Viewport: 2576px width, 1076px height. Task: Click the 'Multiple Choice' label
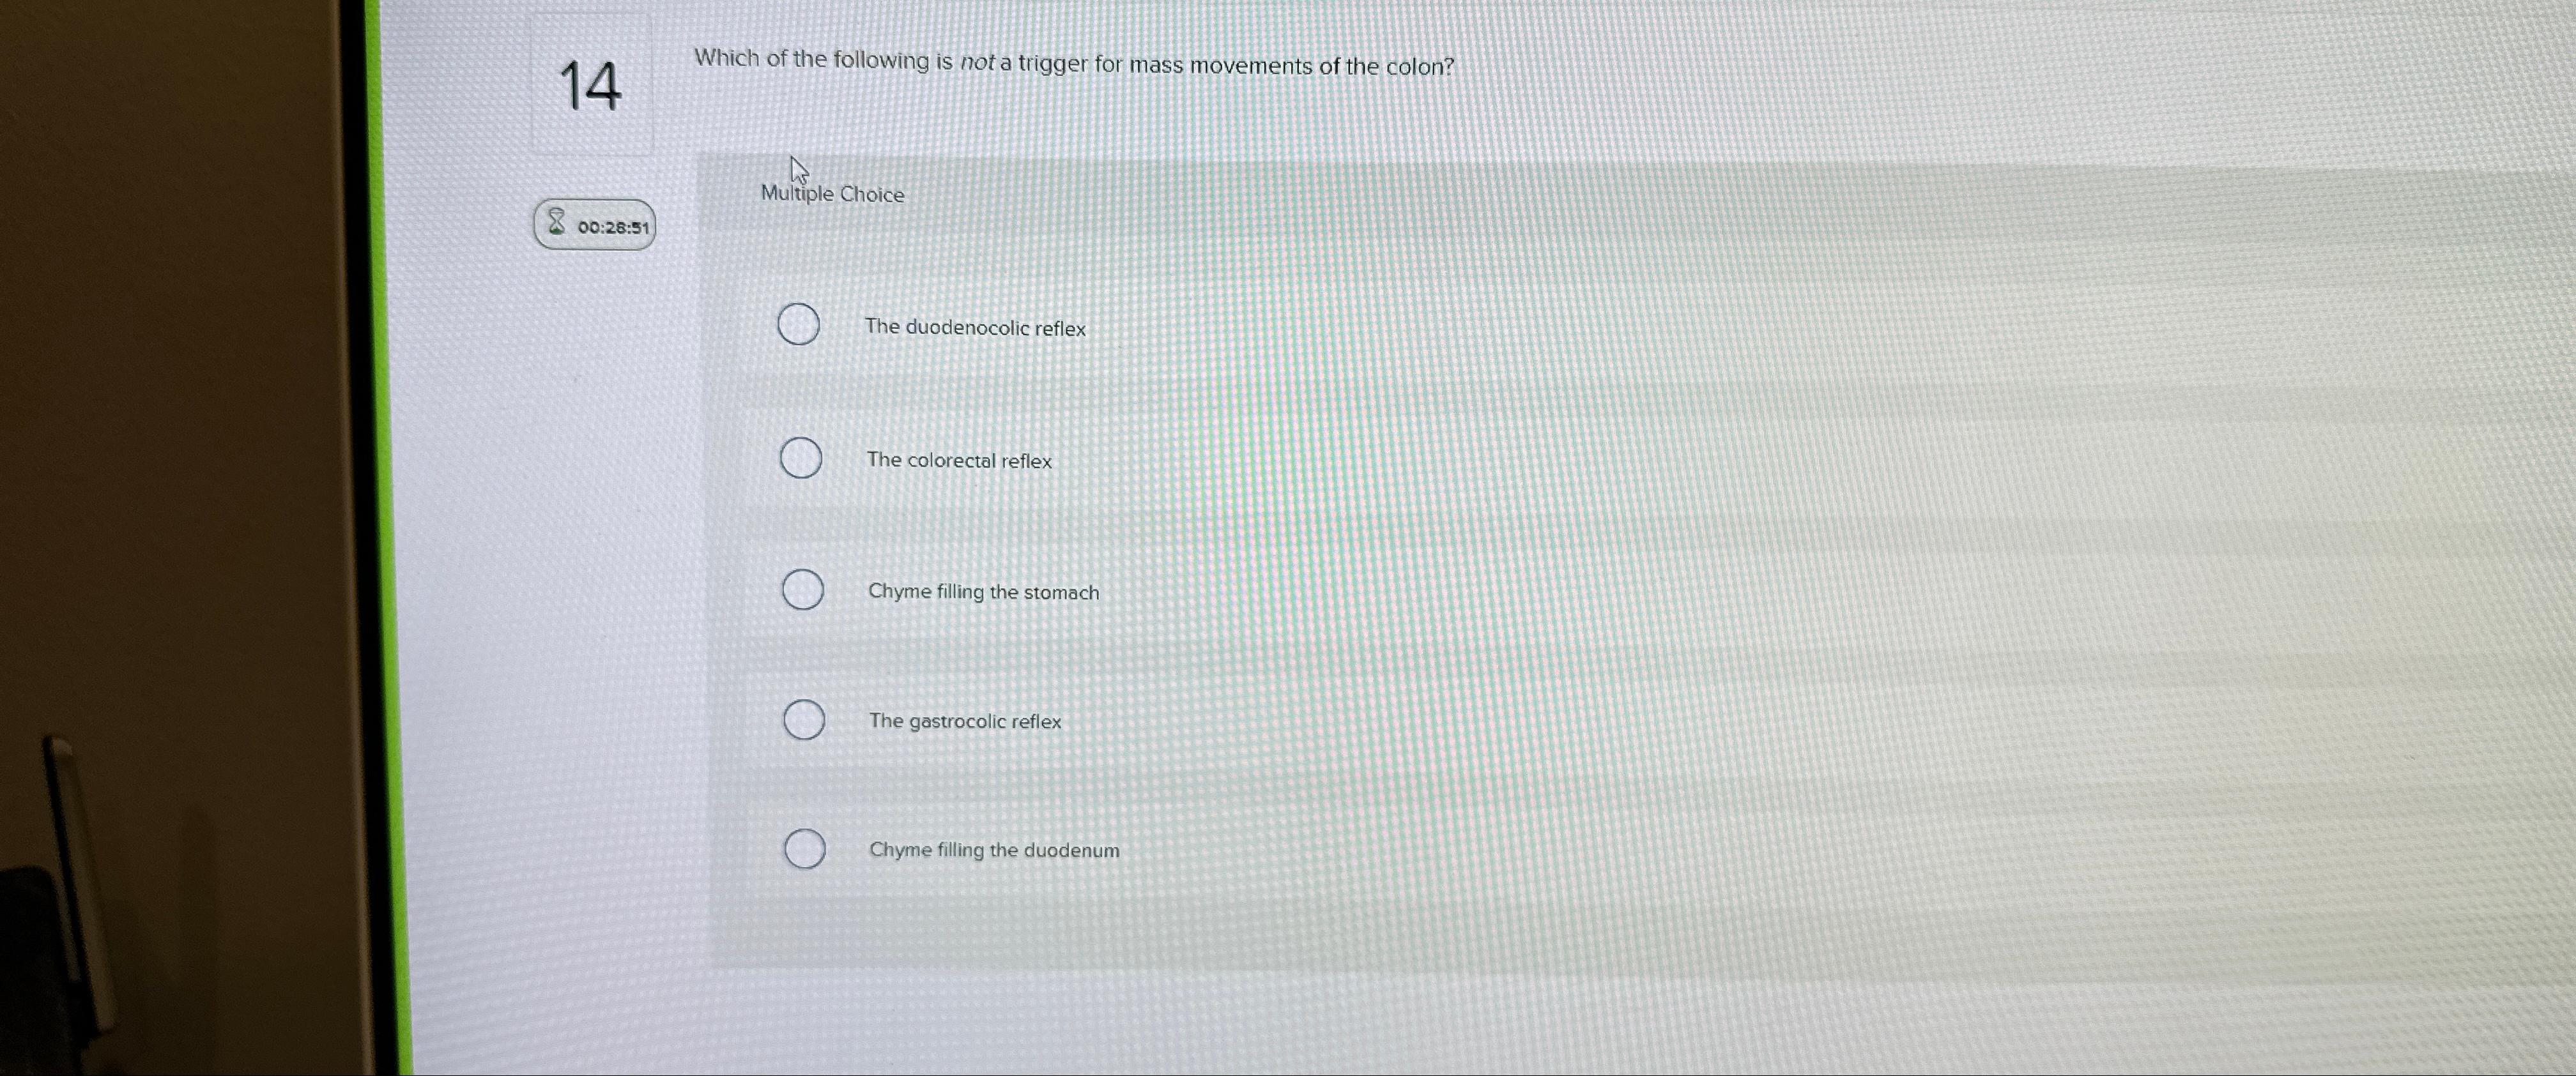[x=832, y=194]
